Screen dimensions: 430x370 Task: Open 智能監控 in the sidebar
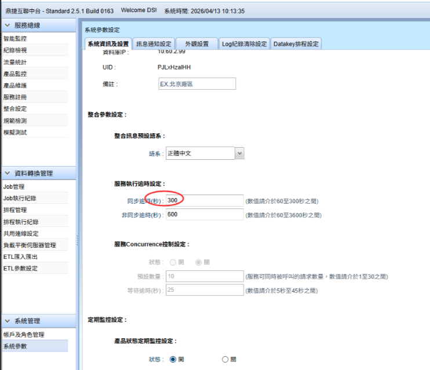[15, 39]
